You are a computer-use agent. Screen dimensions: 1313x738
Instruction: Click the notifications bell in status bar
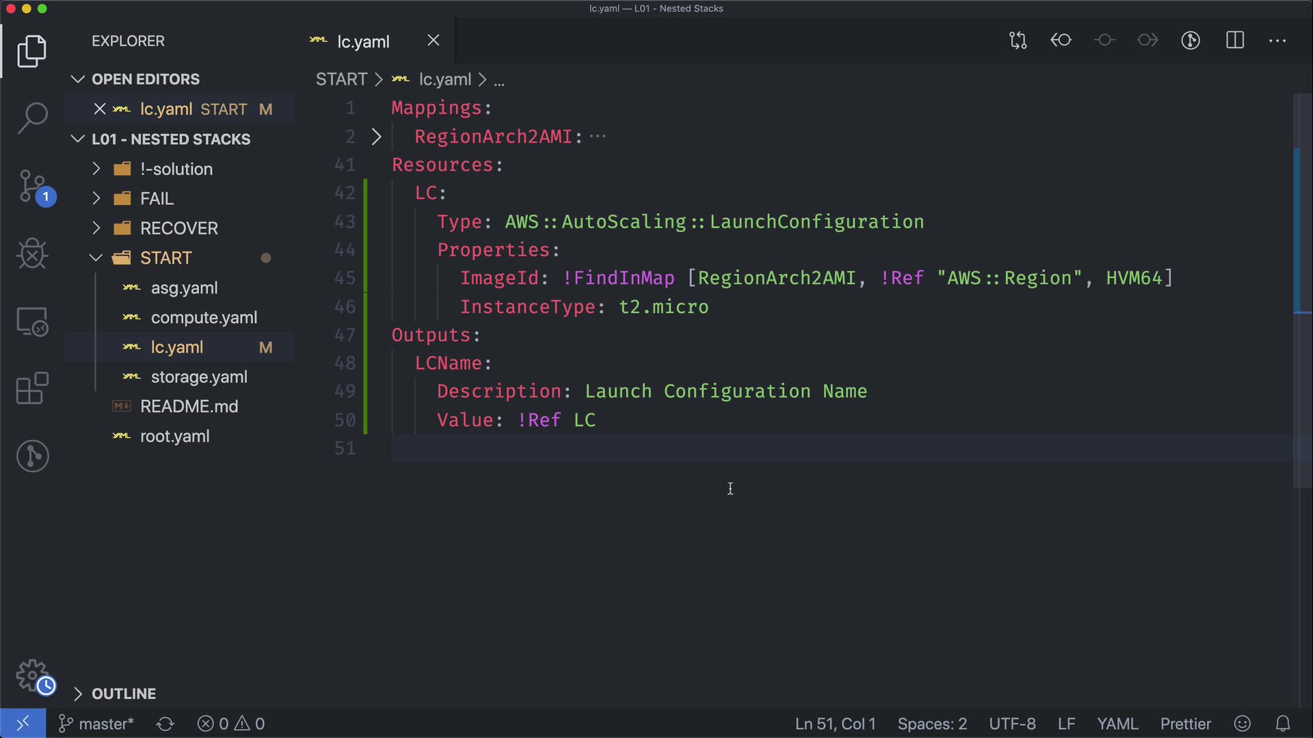click(1283, 724)
